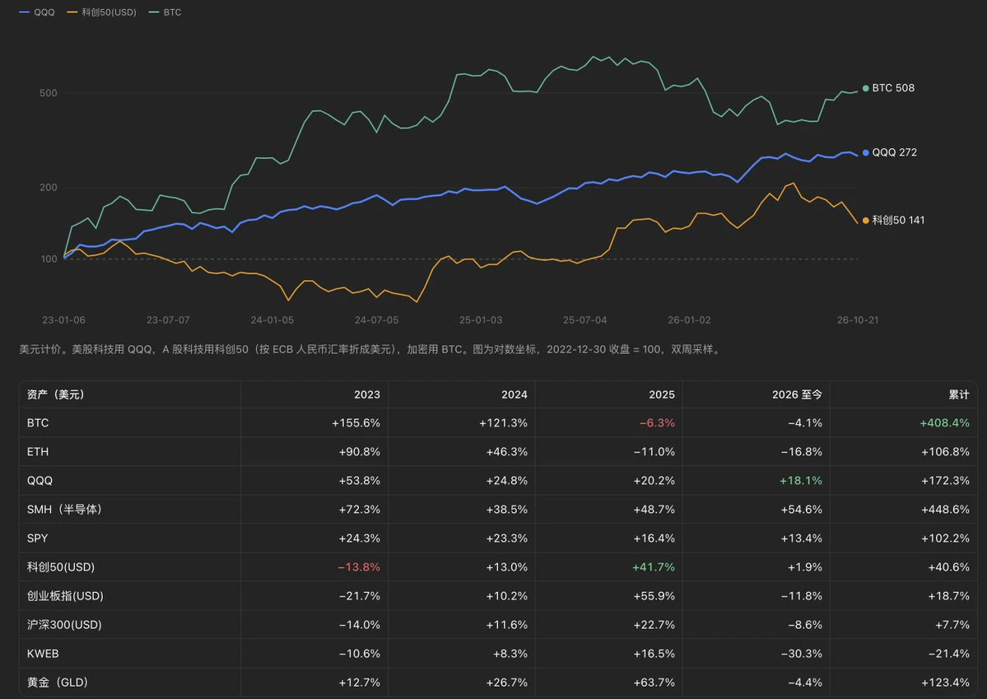This screenshot has width=987, height=699.
Task: Select the 24-07-05 date label on the x-axis
Action: [x=376, y=320]
